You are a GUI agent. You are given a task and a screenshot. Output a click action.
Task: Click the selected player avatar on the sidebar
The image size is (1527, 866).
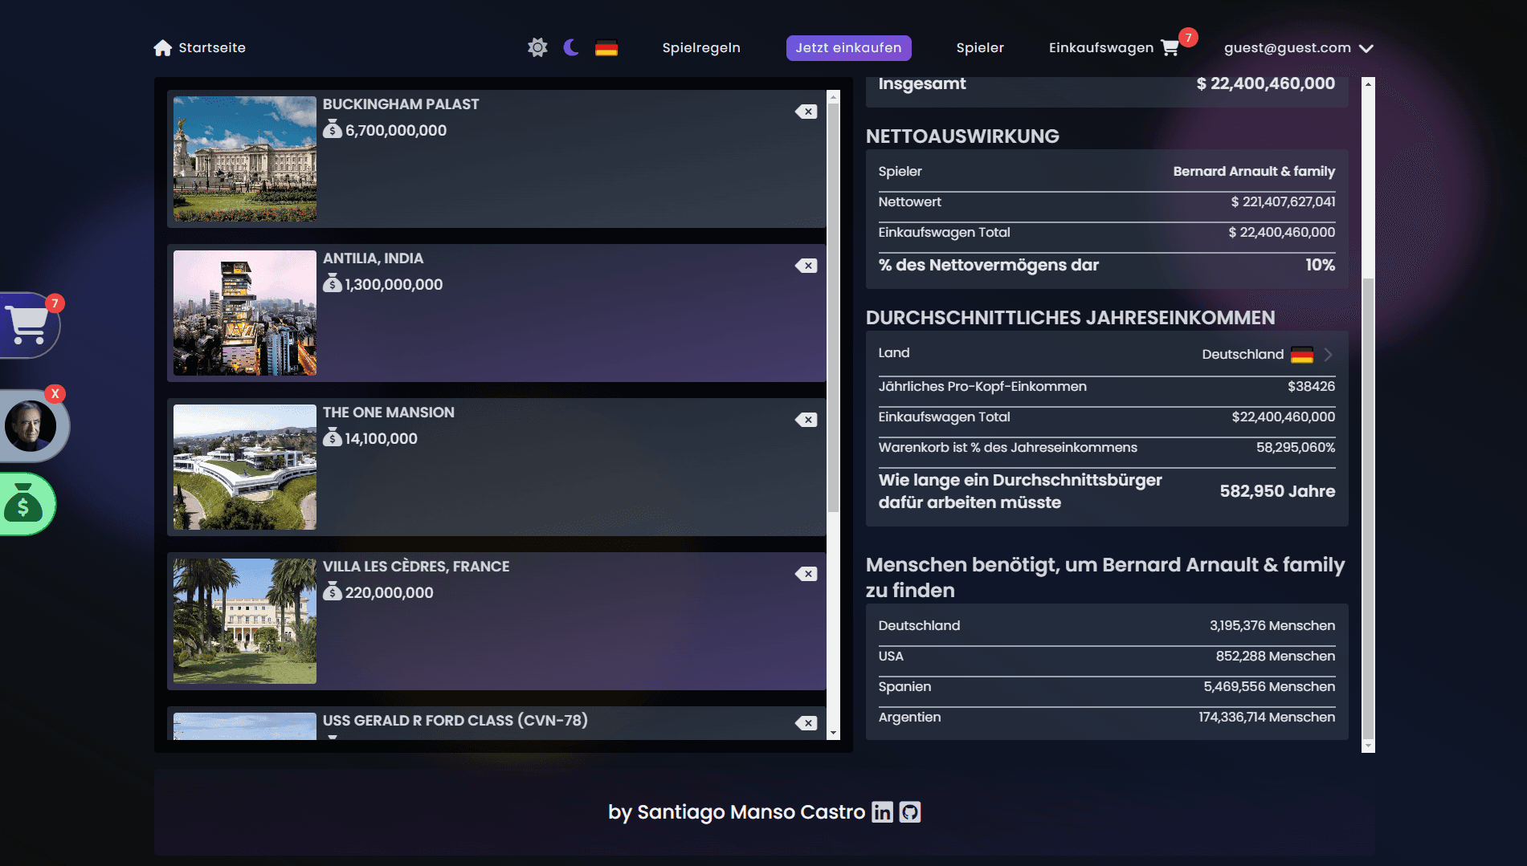[31, 426]
